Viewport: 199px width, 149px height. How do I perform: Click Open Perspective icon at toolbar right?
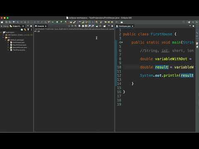[x=189, y=22]
